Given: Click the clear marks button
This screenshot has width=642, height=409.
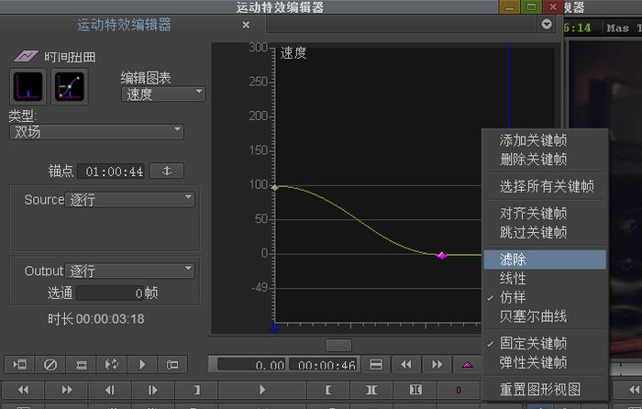Looking at the screenshot, I should click(x=415, y=390).
